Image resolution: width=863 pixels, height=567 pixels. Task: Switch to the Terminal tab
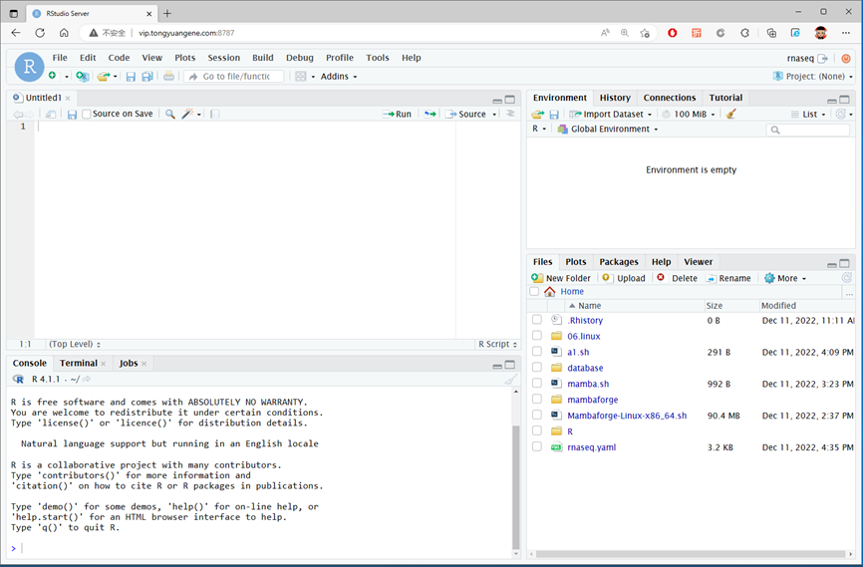78,364
